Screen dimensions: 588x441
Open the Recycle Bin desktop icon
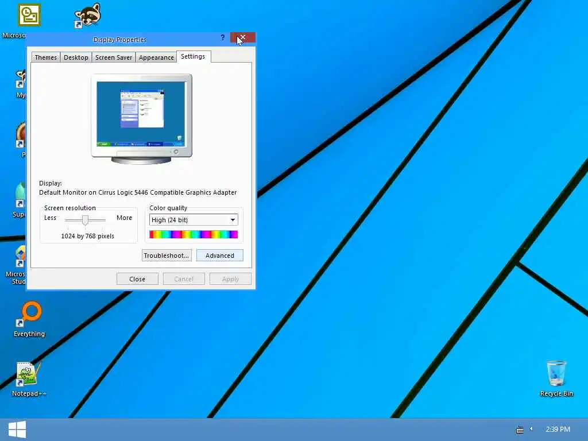556,378
